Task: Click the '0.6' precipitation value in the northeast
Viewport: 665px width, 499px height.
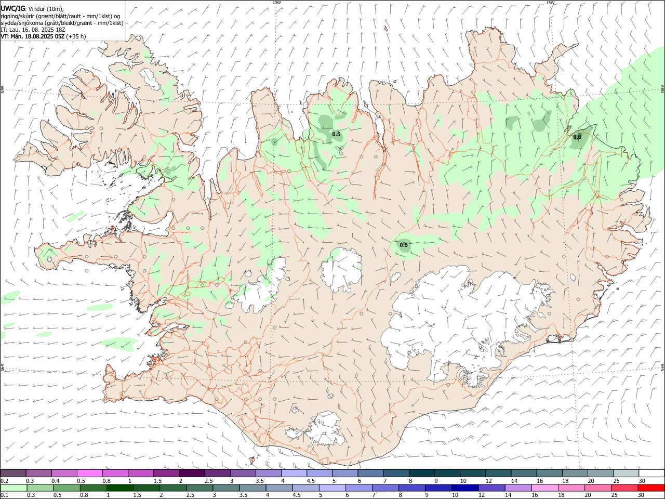Action: tap(577, 137)
